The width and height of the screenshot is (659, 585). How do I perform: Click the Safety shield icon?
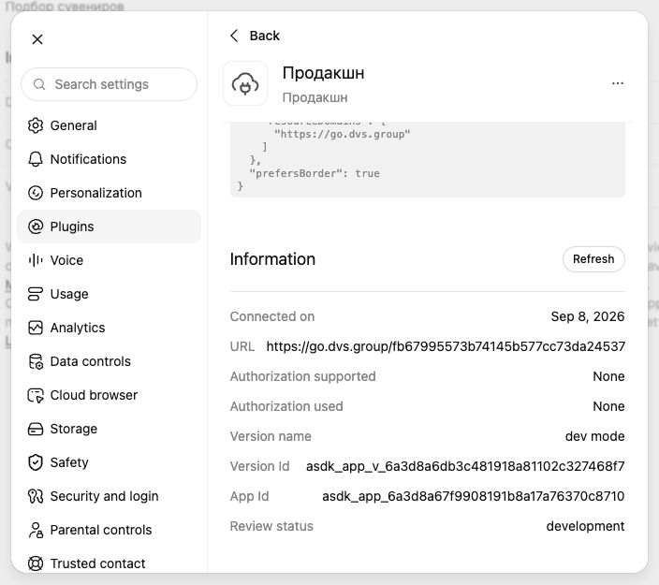36,462
